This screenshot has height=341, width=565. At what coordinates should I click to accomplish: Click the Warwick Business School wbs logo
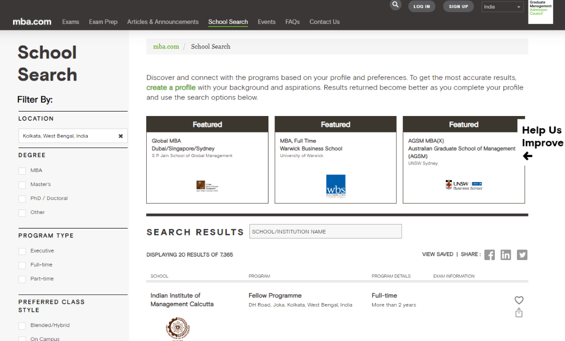click(x=336, y=185)
